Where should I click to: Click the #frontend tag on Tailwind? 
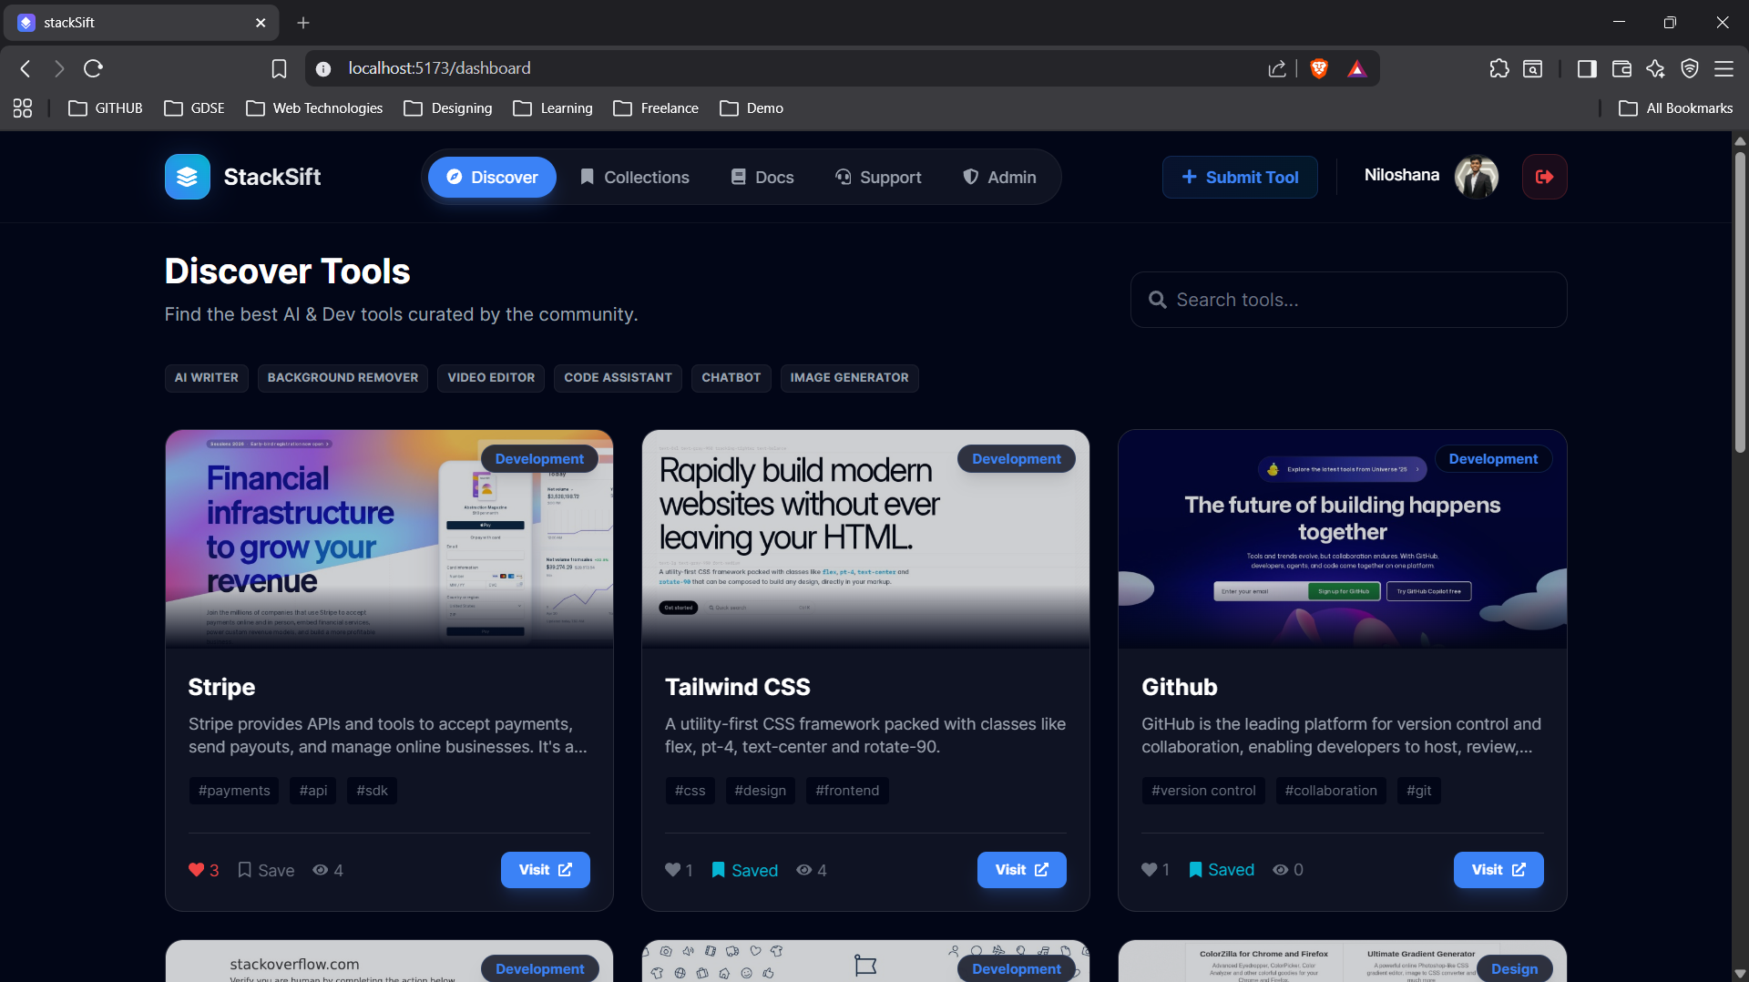847,791
